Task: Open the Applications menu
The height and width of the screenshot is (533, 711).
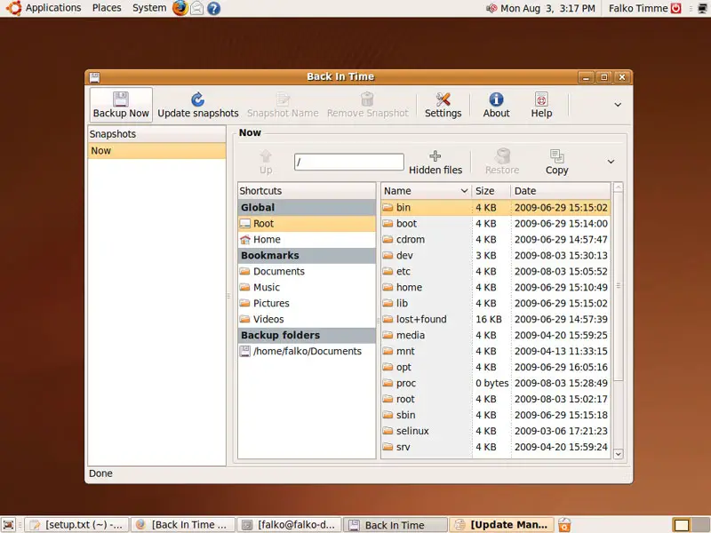Action: pyautogui.click(x=53, y=8)
